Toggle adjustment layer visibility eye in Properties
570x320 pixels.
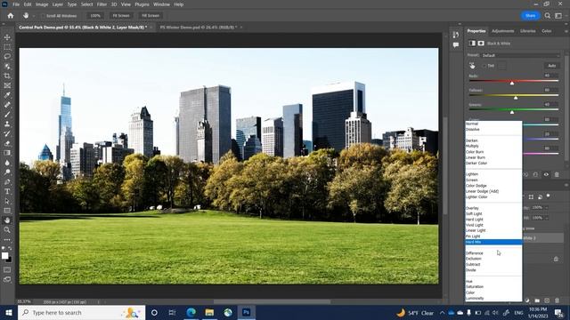(x=546, y=174)
